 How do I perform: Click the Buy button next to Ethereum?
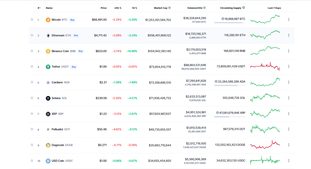tap(76, 35)
